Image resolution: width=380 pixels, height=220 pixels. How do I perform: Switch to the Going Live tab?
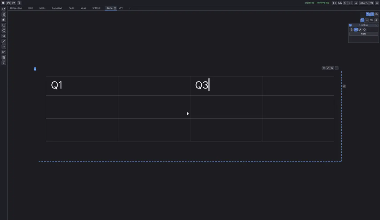[x=57, y=8]
